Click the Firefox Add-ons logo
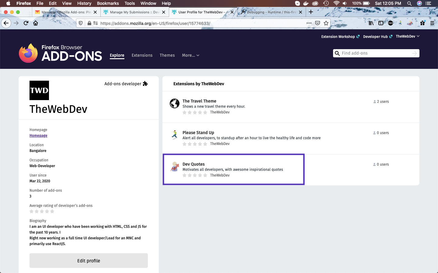The height and width of the screenshot is (273, 438). (60, 53)
